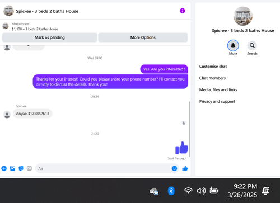280x203 pixels.
Task: Expand Privacy and support section
Action: point(217,101)
